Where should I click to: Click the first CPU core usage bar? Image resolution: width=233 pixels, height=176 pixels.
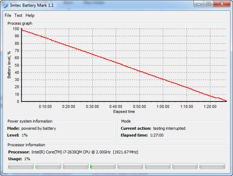click(21, 166)
